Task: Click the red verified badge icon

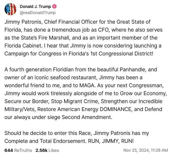Action: (x=55, y=7)
